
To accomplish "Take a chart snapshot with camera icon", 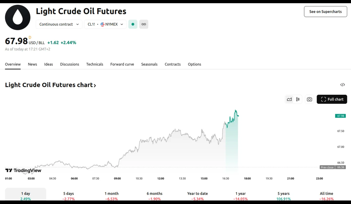I will [x=309, y=99].
